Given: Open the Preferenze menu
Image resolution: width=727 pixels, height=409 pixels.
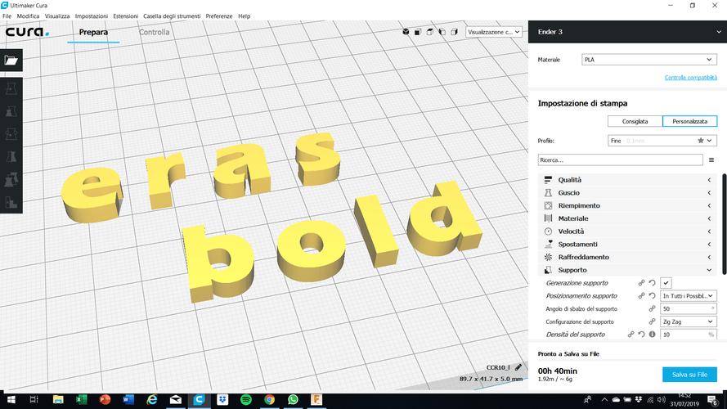Looking at the screenshot, I should [x=219, y=16].
